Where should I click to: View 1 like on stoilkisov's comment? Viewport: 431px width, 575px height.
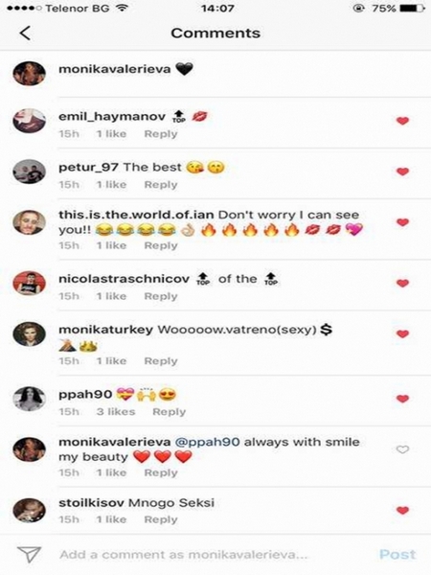[x=111, y=519]
